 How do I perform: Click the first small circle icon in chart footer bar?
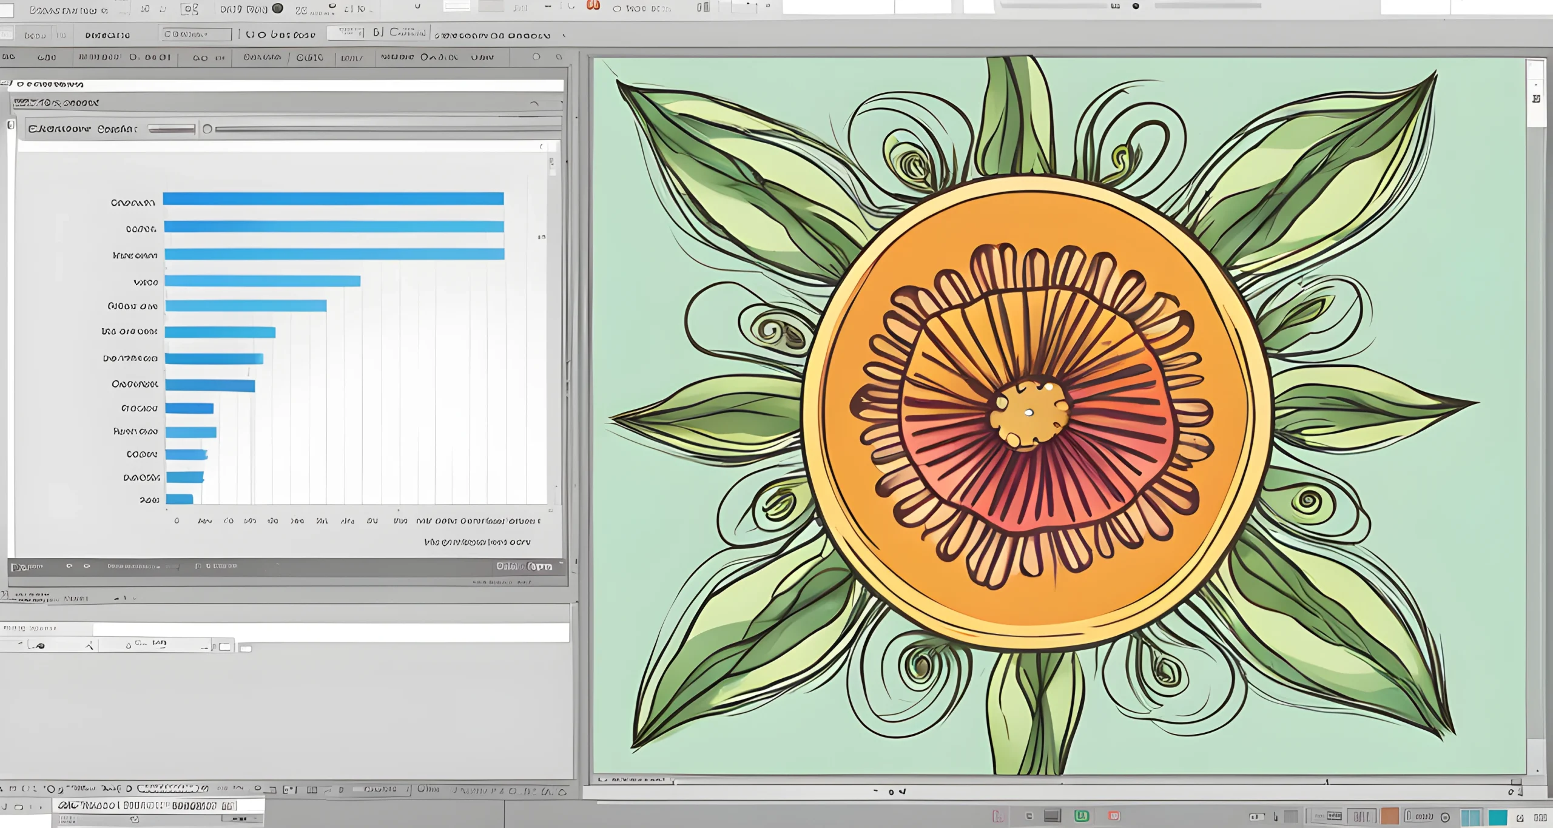pos(69,566)
